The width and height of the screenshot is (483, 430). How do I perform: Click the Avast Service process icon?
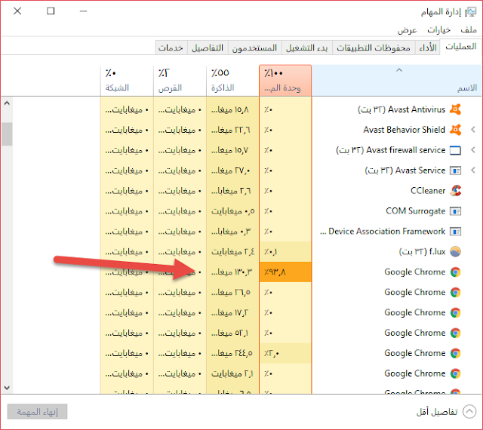[455, 170]
